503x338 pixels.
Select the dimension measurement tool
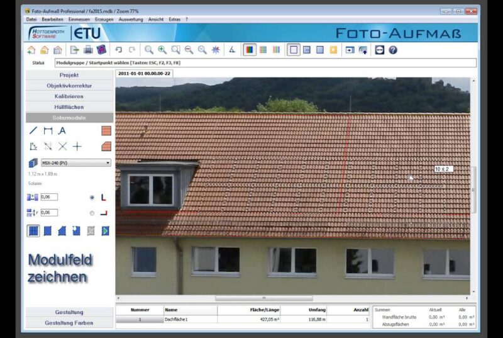click(x=48, y=130)
